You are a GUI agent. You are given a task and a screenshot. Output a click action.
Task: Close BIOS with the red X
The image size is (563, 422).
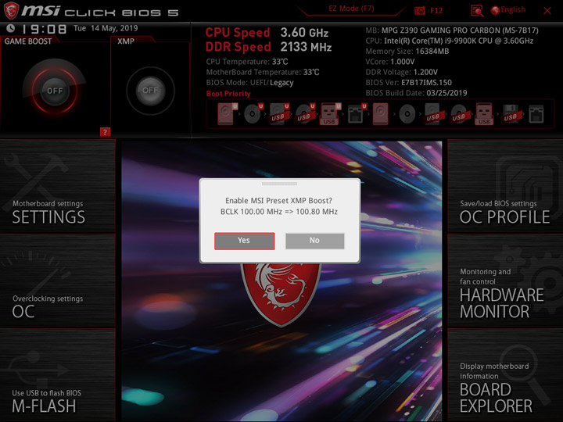[547, 11]
